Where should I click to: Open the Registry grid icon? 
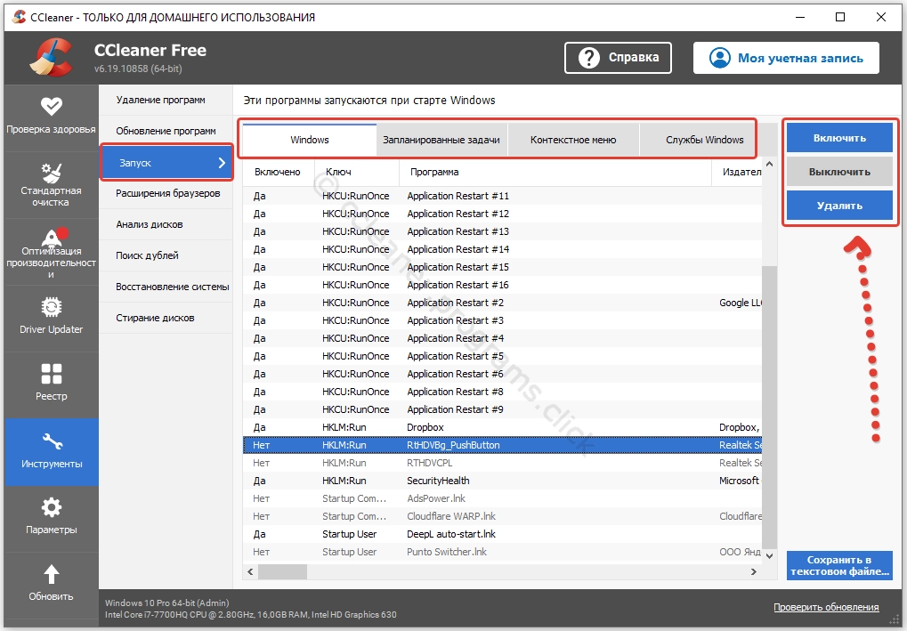point(51,374)
